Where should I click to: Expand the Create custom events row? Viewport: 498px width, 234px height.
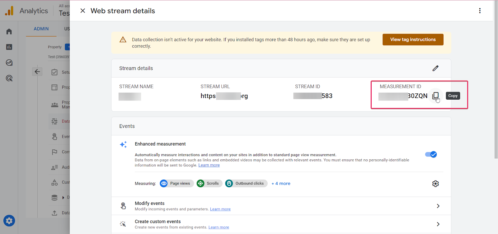coord(438,224)
